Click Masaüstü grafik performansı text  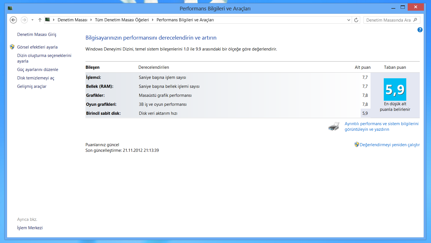[x=165, y=95]
